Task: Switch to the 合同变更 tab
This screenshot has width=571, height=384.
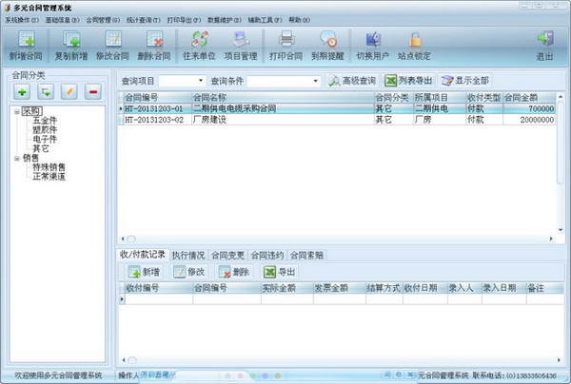Action: coord(228,256)
